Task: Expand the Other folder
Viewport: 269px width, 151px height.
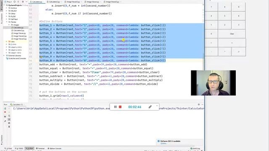Action: point(7,13)
